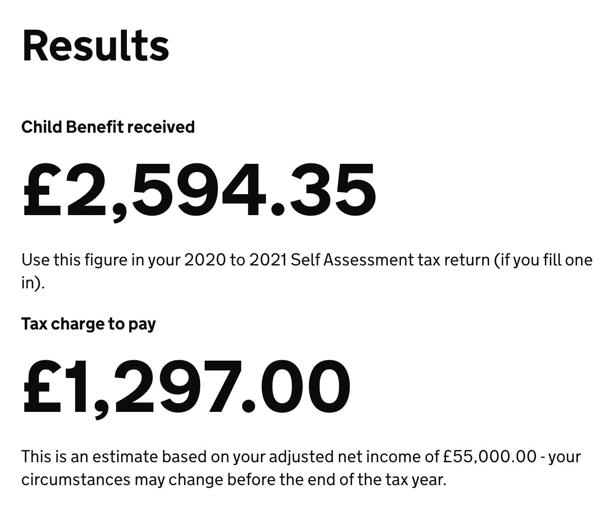Click the £1,297.00 tax charge amount
The width and height of the screenshot is (609, 508).
click(x=186, y=386)
